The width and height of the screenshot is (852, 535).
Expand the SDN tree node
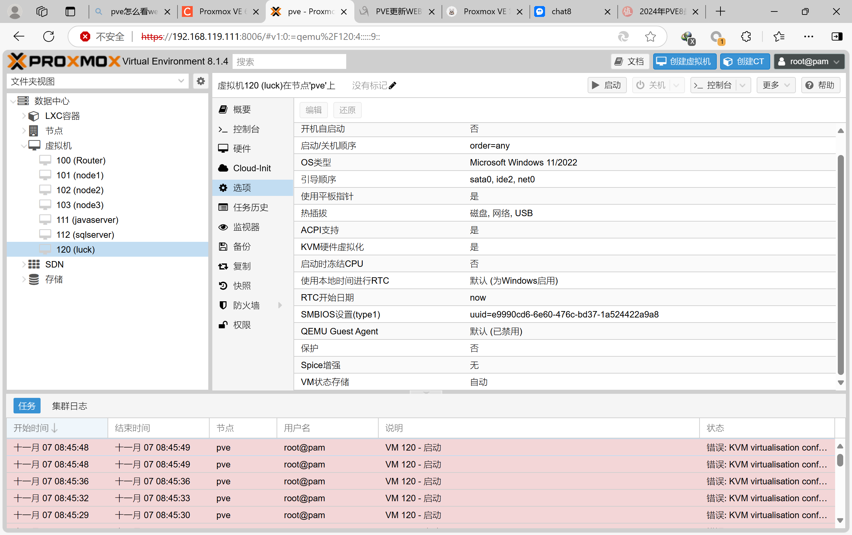(24, 264)
